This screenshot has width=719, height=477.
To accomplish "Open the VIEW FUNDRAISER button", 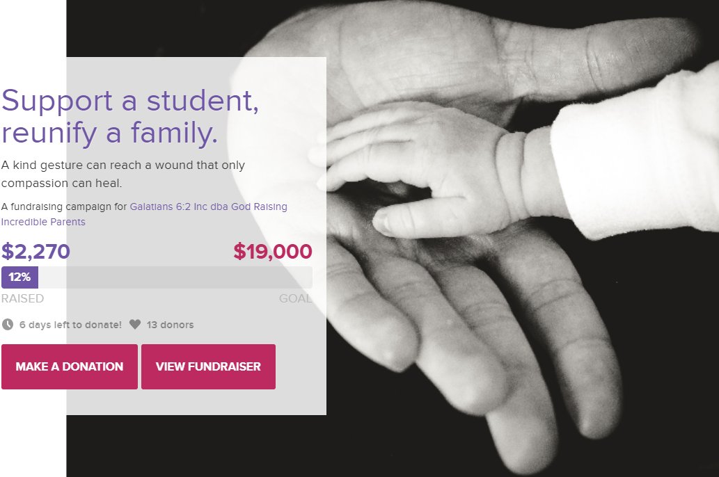I will (x=208, y=366).
